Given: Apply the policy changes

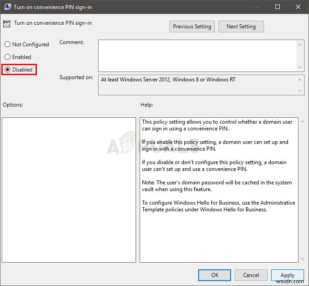Looking at the screenshot, I should 287,275.
